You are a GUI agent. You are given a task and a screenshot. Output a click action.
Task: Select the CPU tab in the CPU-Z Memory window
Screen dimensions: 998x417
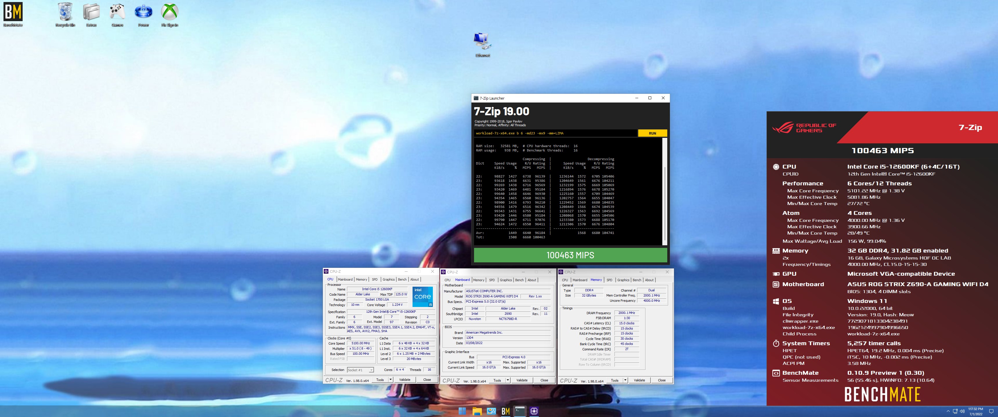pyautogui.click(x=565, y=280)
